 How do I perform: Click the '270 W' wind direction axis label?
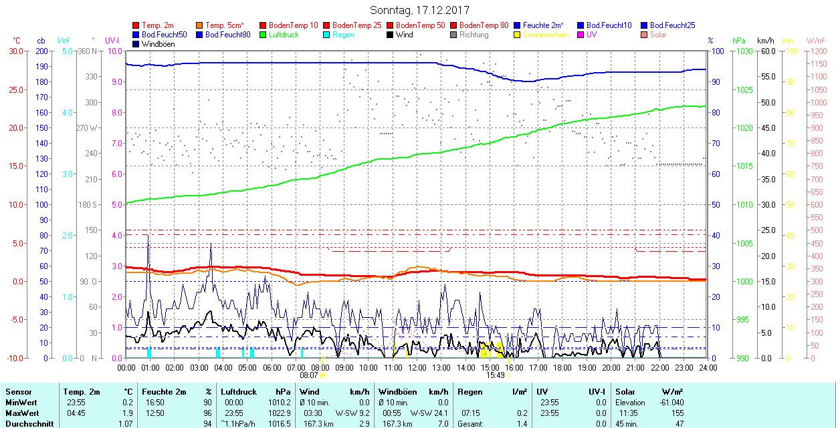(x=87, y=128)
